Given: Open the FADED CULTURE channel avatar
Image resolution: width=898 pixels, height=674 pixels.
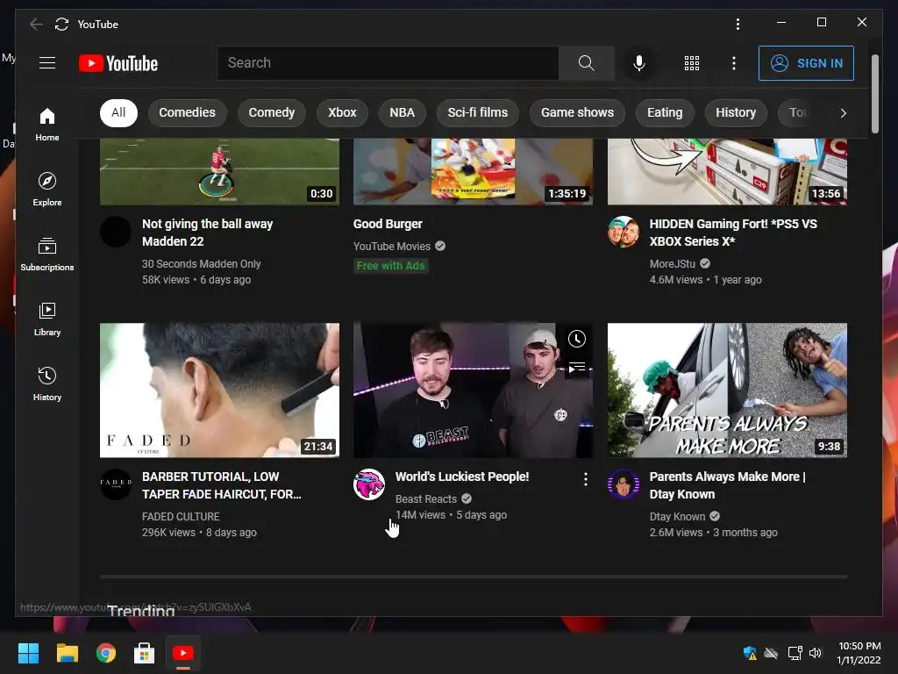Looking at the screenshot, I should 116,484.
